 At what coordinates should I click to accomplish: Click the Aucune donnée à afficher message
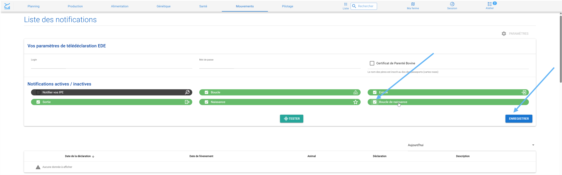click(x=57, y=167)
